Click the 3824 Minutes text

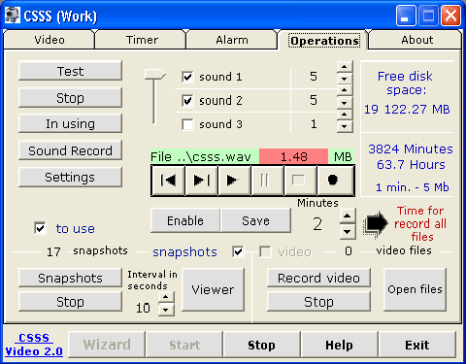(411, 149)
